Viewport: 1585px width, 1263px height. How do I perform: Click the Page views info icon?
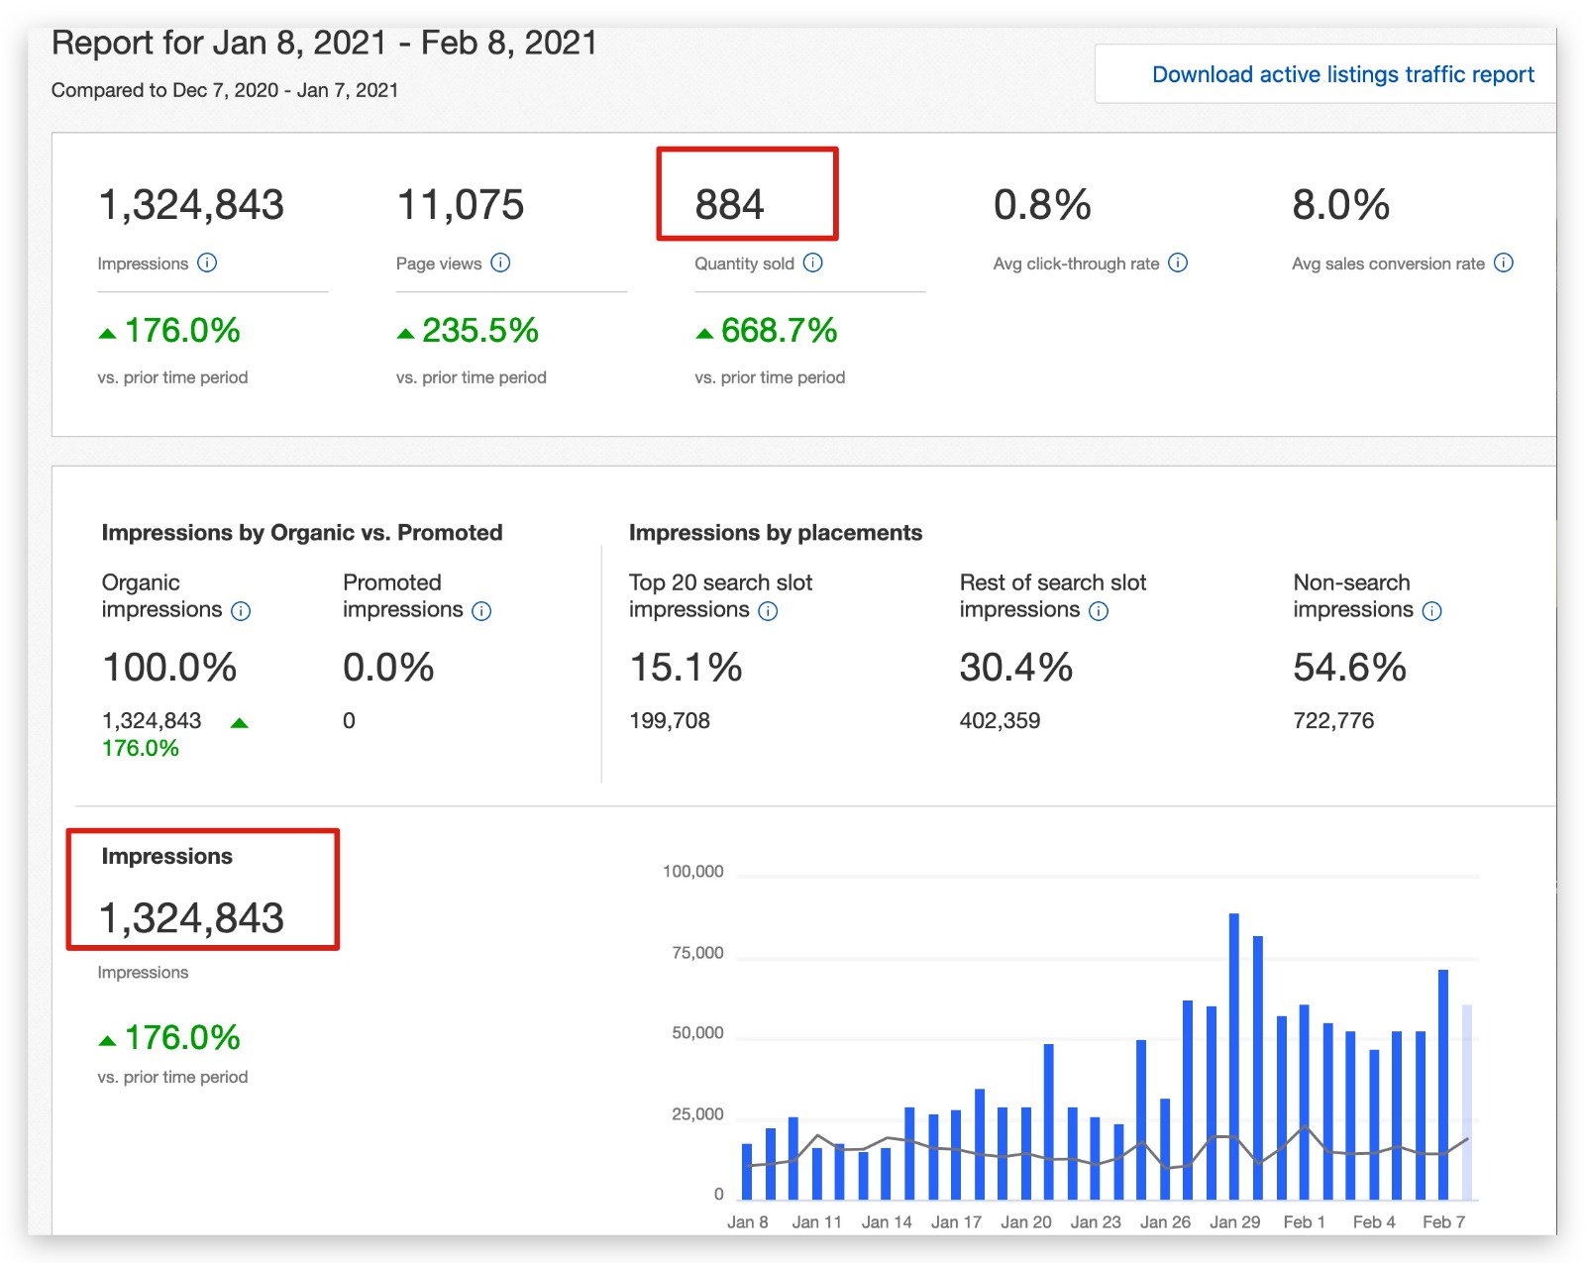tap(501, 263)
